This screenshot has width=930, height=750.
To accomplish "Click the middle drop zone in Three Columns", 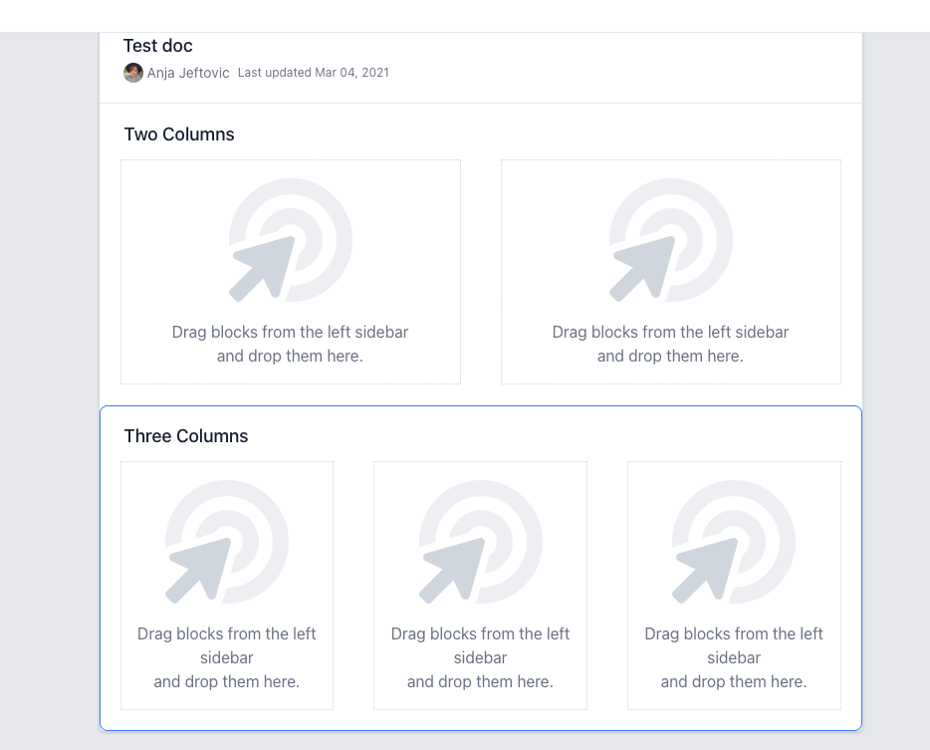I will [480, 586].
